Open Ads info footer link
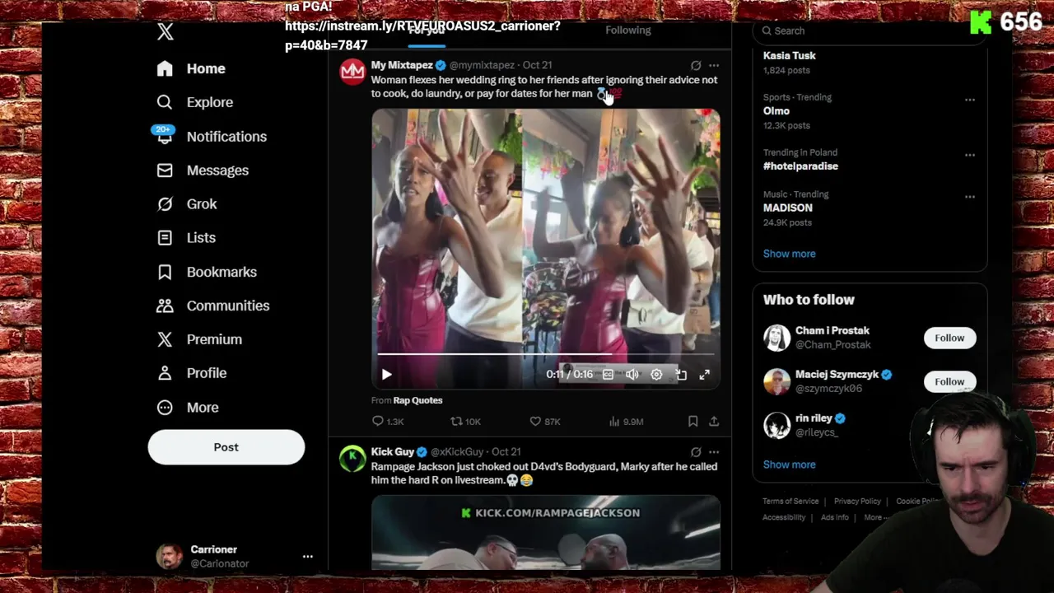The image size is (1054, 593). (835, 517)
